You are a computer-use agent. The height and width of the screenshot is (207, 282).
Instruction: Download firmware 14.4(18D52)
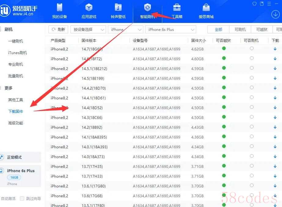(275, 107)
